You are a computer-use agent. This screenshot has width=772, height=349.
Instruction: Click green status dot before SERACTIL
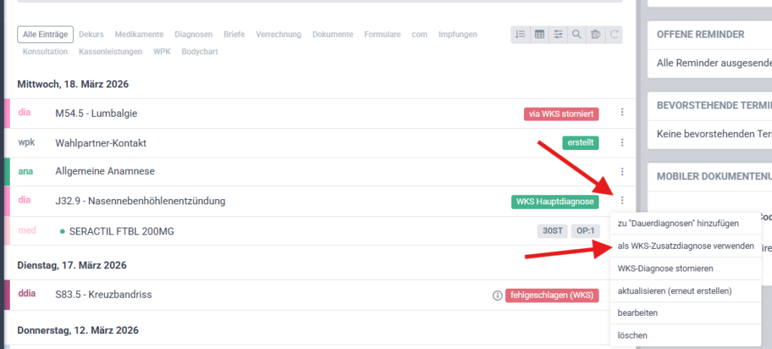coord(63,231)
